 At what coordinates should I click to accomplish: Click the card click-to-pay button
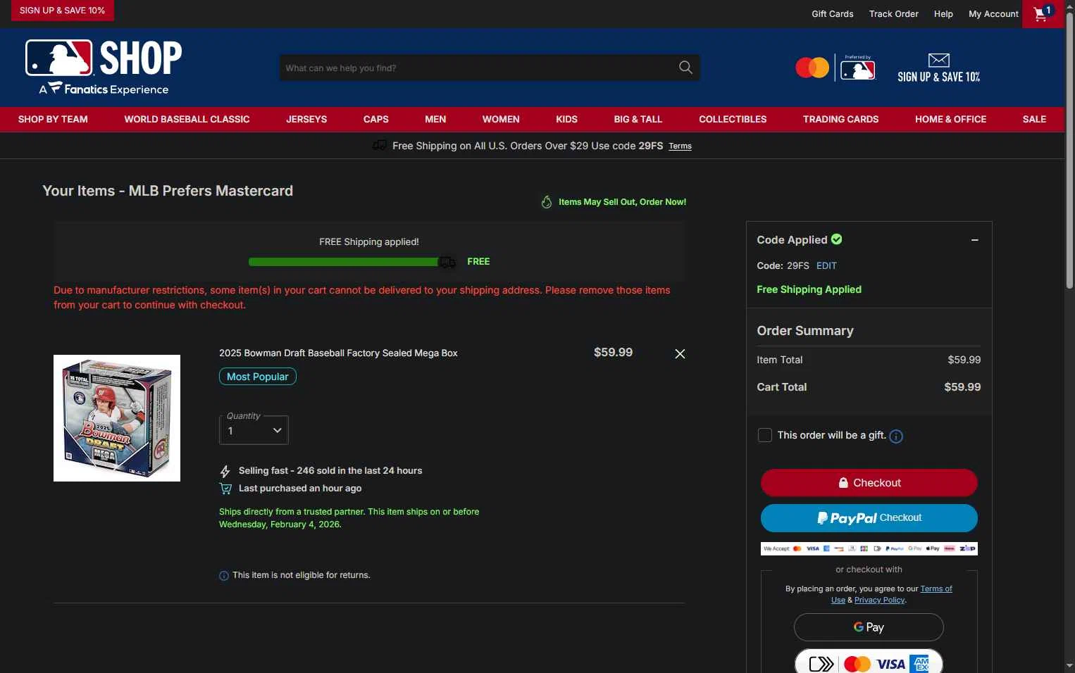click(869, 663)
